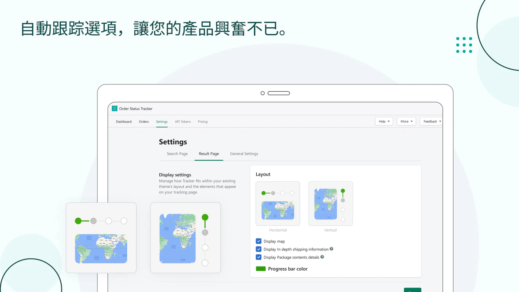
Task: Expand the Help dropdown
Action: pos(384,121)
